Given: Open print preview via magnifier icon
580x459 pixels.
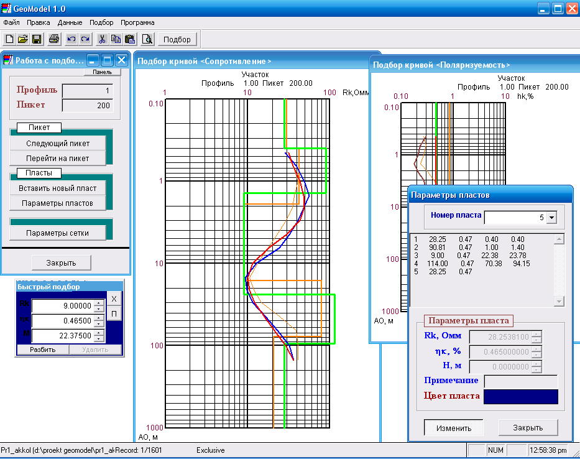Looking at the screenshot, I should (x=147, y=39).
